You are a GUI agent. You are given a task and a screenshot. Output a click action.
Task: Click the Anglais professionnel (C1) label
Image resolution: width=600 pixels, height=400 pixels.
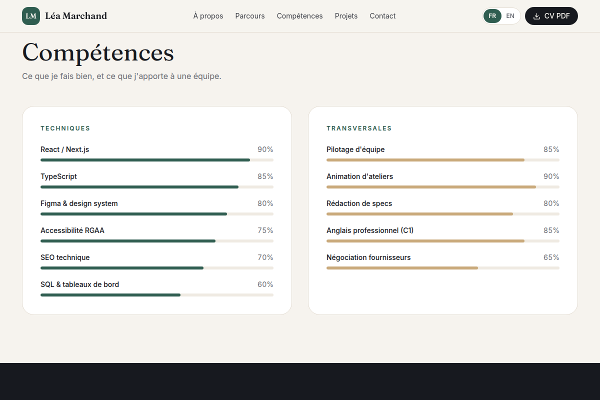[x=370, y=230]
